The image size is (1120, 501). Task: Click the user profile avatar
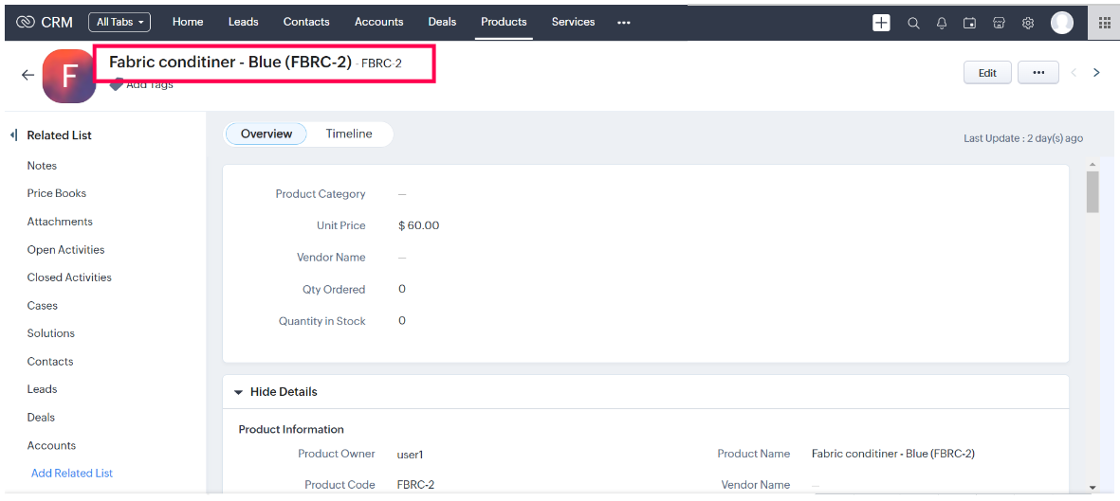(1062, 23)
